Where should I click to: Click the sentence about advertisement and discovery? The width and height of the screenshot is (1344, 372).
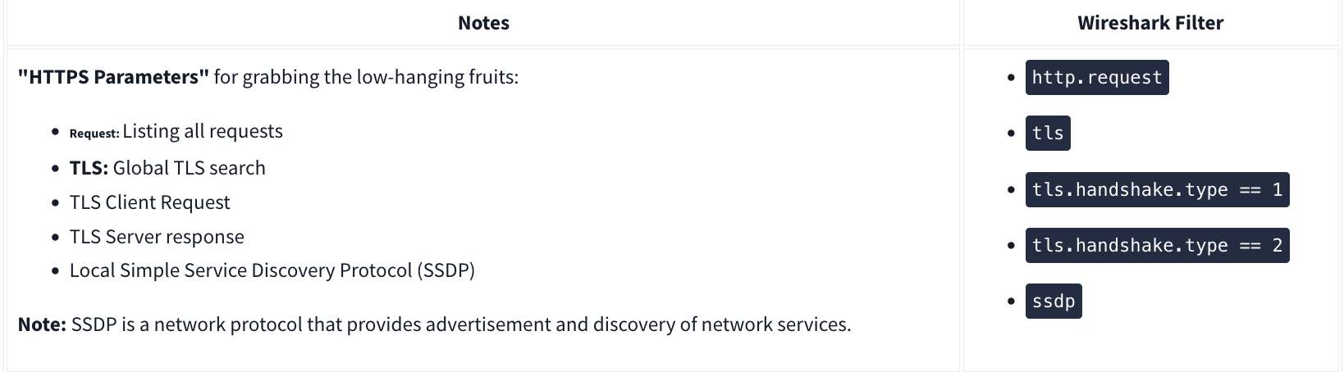click(x=460, y=324)
